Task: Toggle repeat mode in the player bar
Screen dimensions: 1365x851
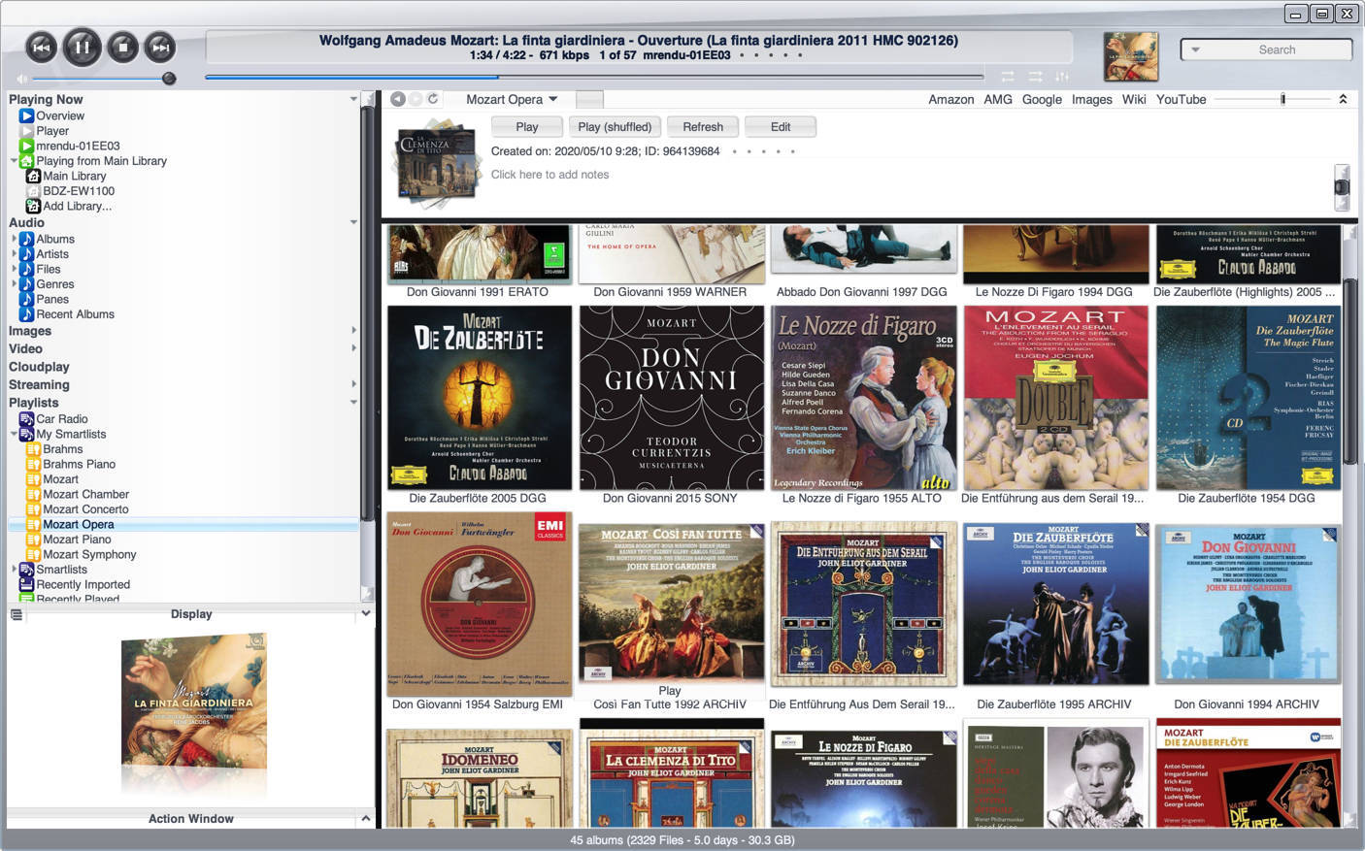Action: [x=1008, y=77]
